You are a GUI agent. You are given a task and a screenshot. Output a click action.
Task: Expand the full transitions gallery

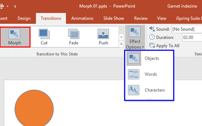point(121,44)
